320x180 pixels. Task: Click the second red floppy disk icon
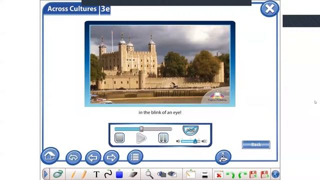264,174
